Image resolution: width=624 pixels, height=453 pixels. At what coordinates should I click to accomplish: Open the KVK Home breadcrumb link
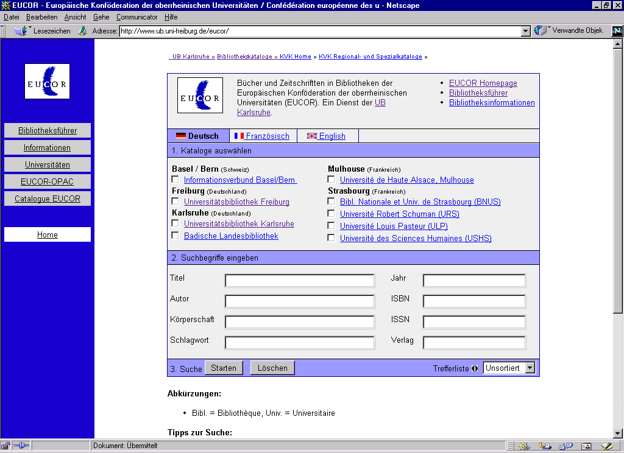click(296, 57)
